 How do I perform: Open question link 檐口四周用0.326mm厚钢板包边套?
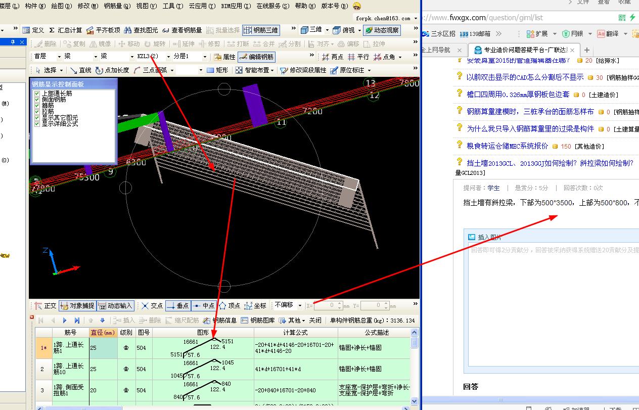point(518,94)
